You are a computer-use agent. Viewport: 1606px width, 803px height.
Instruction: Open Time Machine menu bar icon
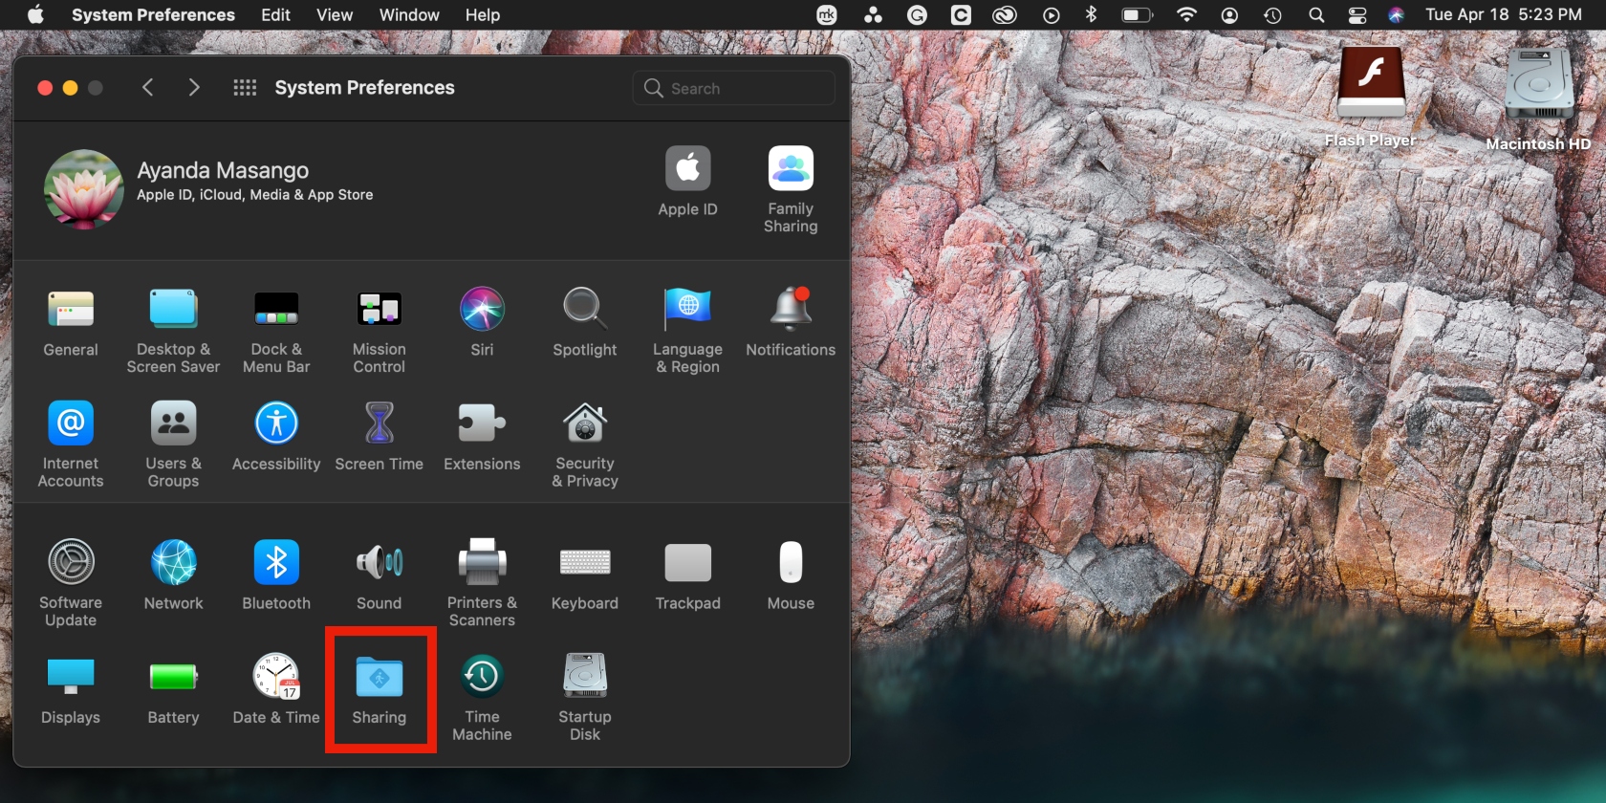(x=1272, y=14)
